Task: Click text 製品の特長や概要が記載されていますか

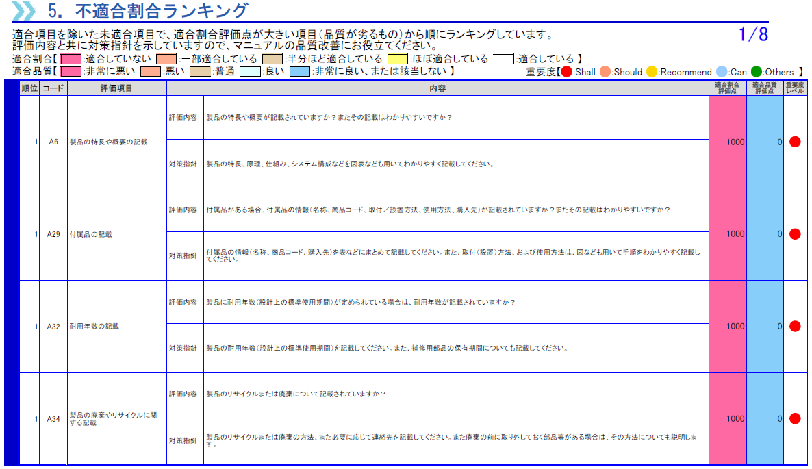Action: [269, 118]
